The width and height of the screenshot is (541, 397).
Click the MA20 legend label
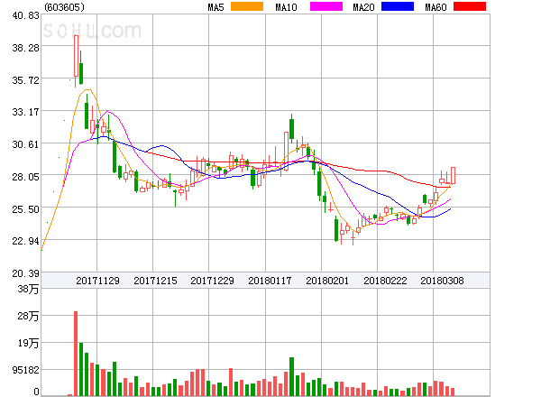tap(363, 7)
